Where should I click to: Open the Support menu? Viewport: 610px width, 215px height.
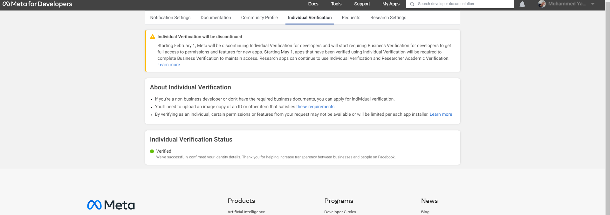[362, 4]
